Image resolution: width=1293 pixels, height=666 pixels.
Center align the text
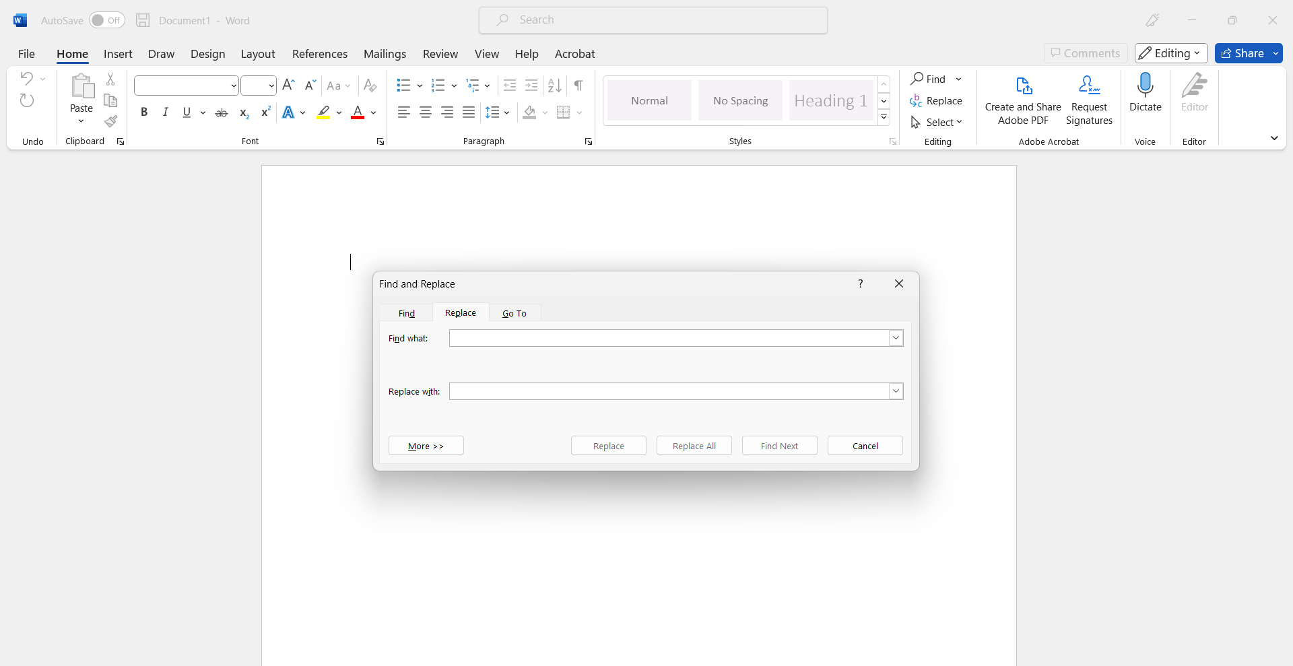click(x=425, y=112)
